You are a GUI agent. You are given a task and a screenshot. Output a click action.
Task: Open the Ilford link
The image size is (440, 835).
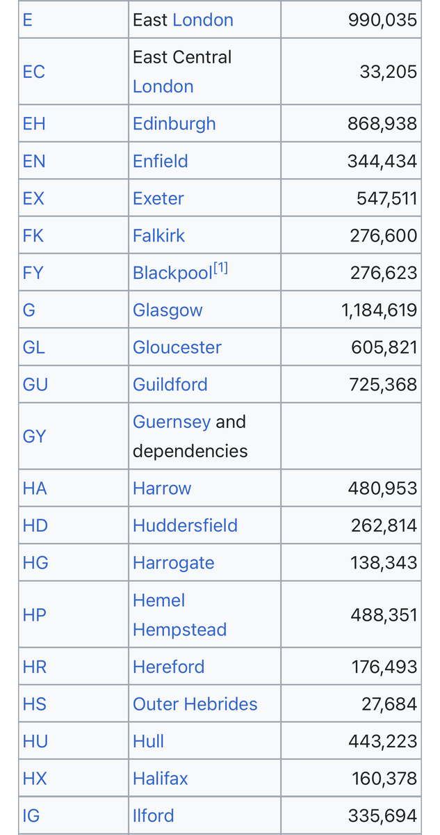pos(153,816)
